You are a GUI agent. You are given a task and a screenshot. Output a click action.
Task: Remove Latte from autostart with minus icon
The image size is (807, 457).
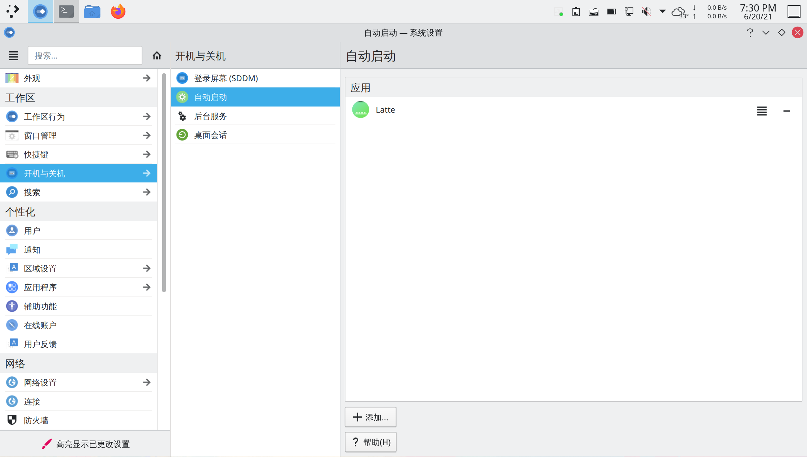pyautogui.click(x=786, y=111)
